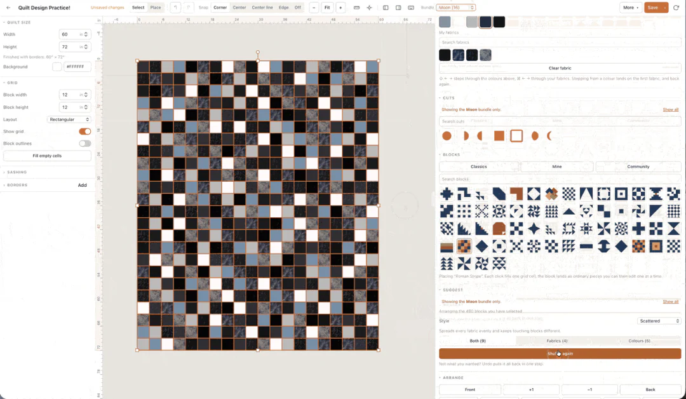Set snap mode to Corner
This screenshot has width=686, height=399.
tap(220, 8)
